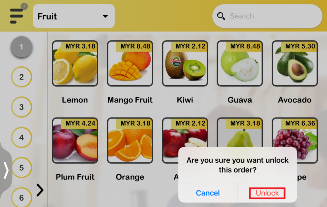Select the Mango Fruit item

pos(130,64)
